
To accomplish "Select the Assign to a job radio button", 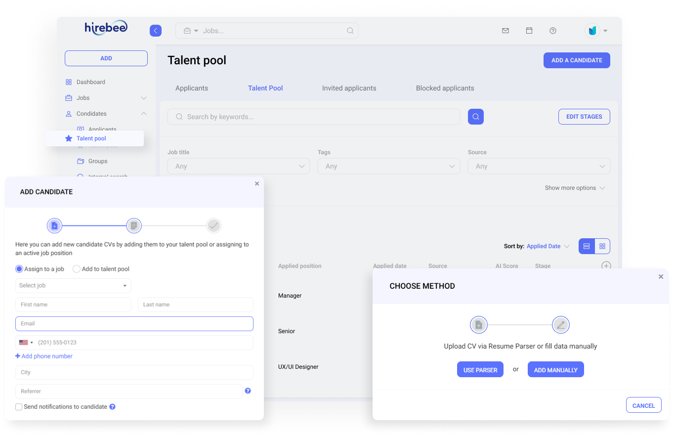I will 18,268.
